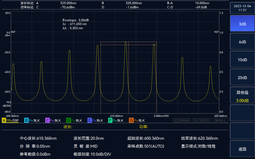Select trace B Fix BLK indicator
255x159 pixels.
coord(32,121)
